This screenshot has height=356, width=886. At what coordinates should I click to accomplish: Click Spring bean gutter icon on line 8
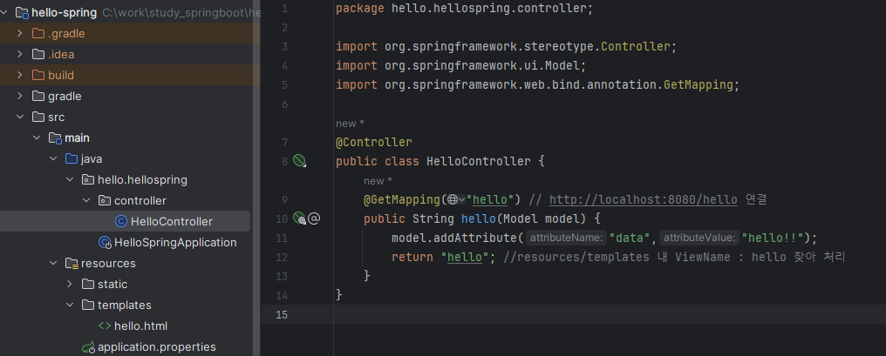(x=299, y=161)
